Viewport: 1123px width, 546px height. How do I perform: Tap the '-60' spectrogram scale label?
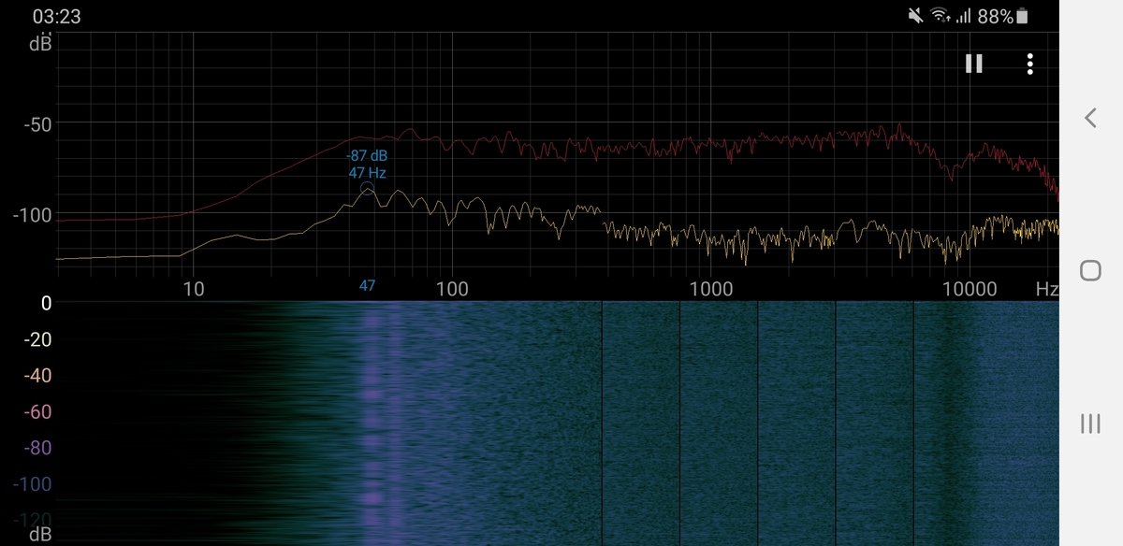tap(37, 412)
